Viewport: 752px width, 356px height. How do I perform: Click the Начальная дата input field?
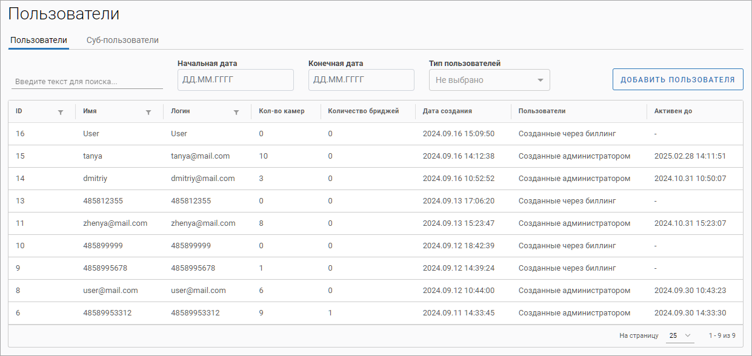[235, 80]
